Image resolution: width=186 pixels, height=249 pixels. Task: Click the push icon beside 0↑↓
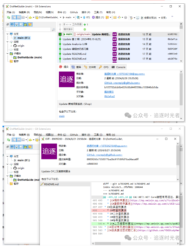click(84, 18)
